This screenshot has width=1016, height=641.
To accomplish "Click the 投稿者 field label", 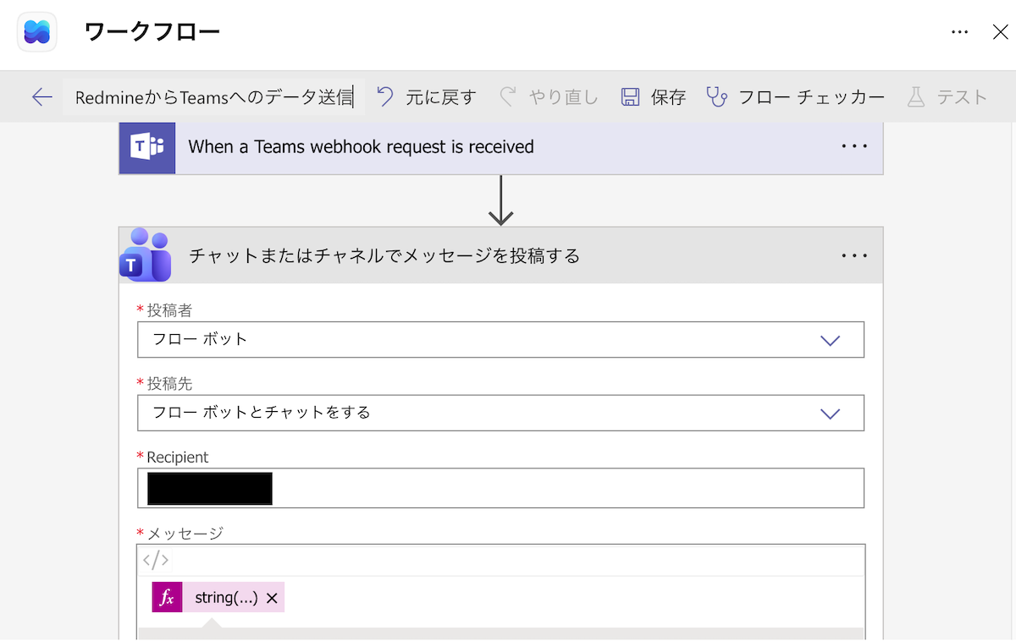I will coord(169,310).
